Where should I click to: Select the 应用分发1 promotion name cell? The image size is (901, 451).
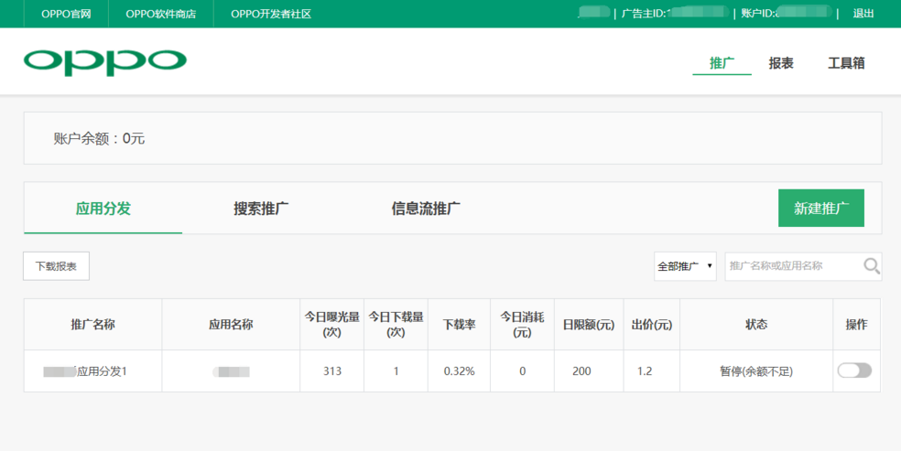[x=93, y=371]
